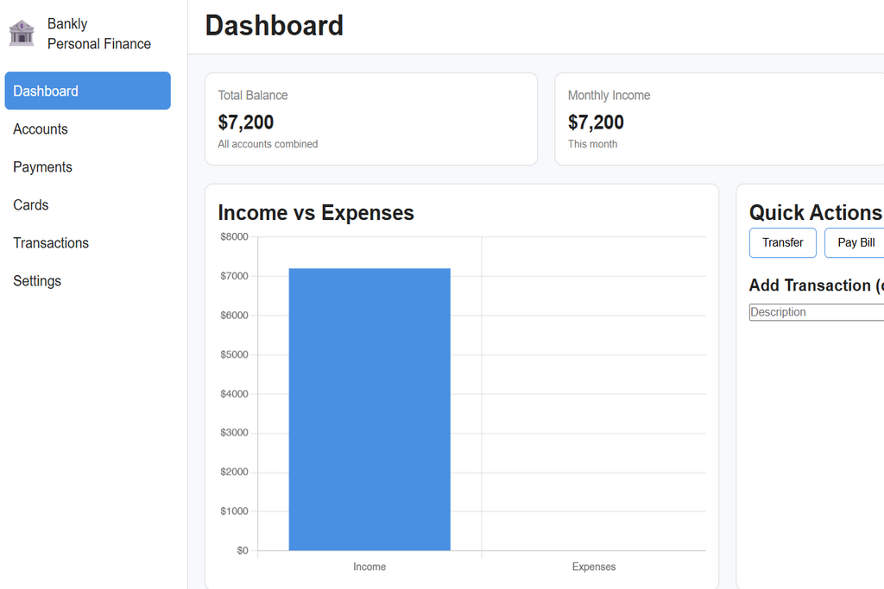
Task: Click the Transfer quick action button
Action: 782,242
